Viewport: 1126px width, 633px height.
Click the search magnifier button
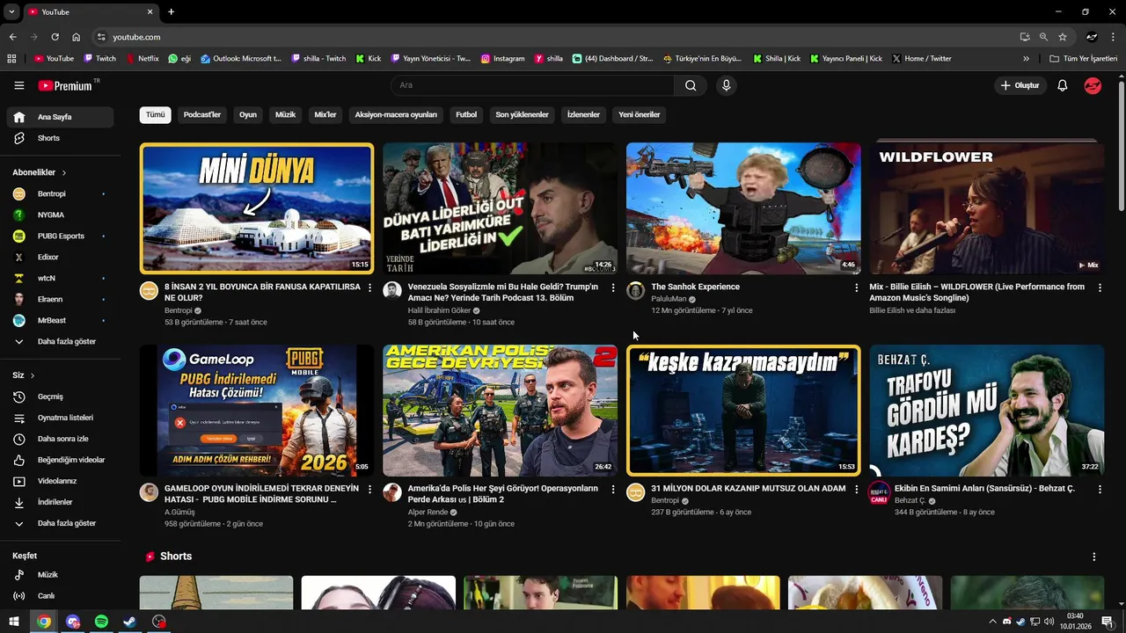pos(691,85)
